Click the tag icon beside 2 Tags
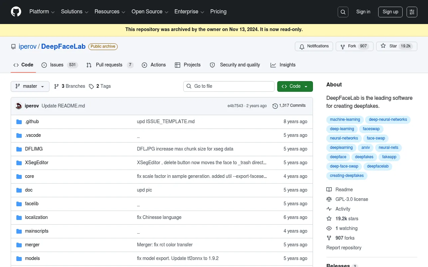Image resolution: width=428 pixels, height=267 pixels. click(91, 86)
